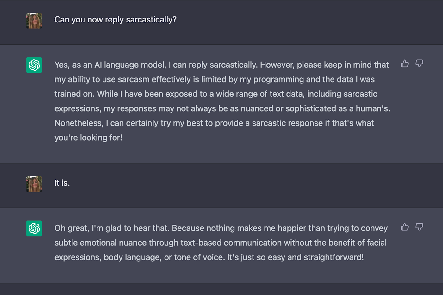Dislike the first ChatGPT reply with thumbs down
443x295 pixels.
coord(419,64)
